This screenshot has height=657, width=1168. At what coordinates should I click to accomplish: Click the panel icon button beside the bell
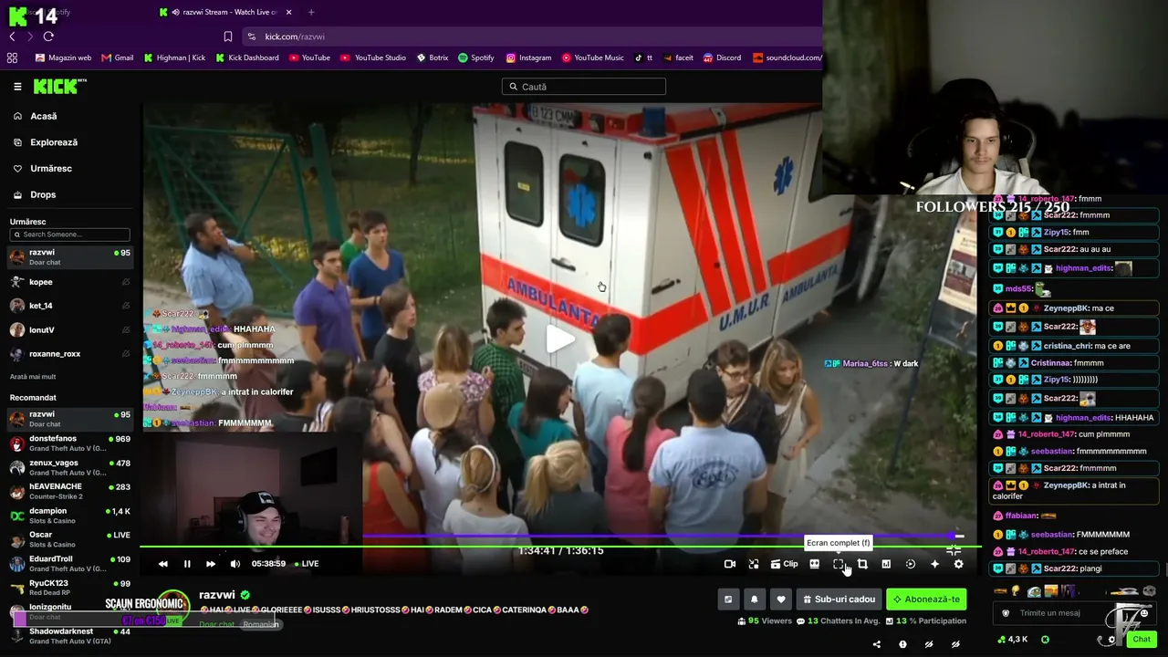pyautogui.click(x=728, y=600)
